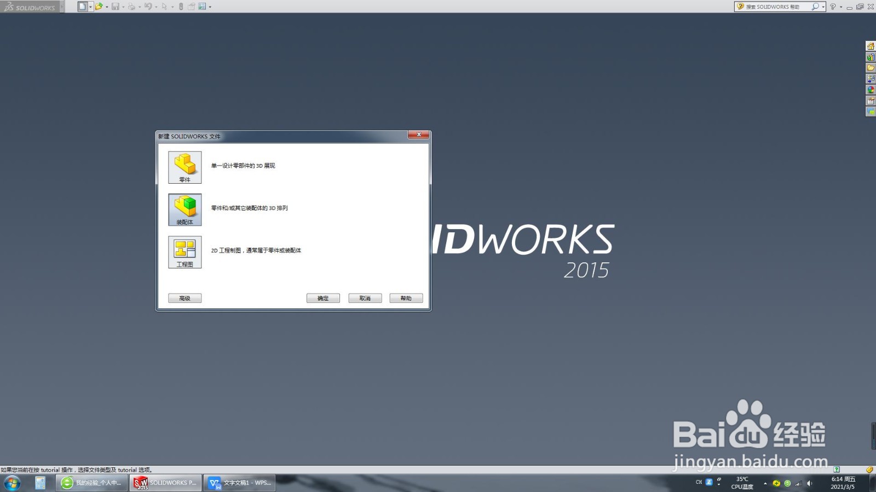Click the taskbar clock 6:14 date

point(843,483)
